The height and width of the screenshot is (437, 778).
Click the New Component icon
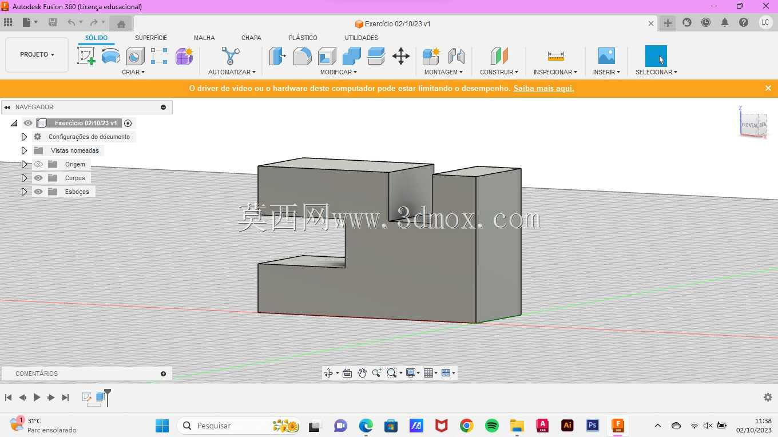point(431,56)
